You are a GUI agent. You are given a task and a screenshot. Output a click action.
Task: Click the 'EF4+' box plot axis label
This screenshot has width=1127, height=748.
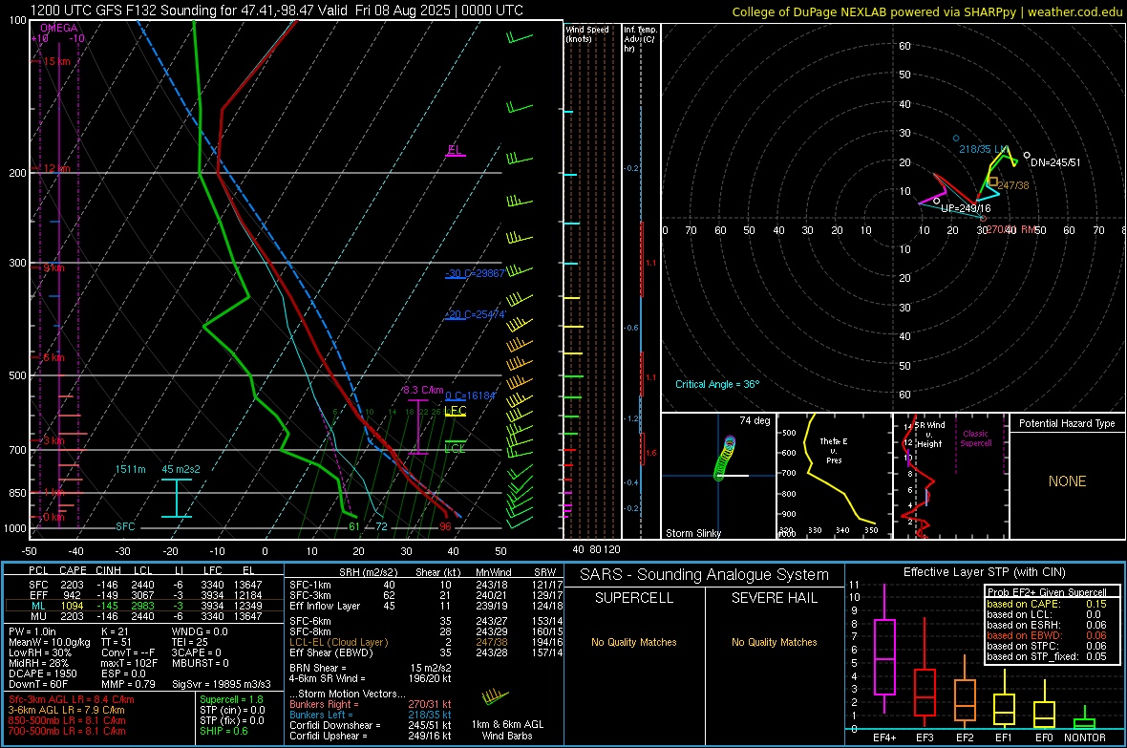pos(884,737)
